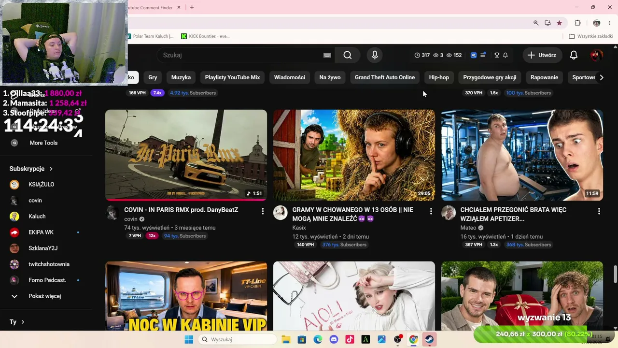Click the install app icon in address bar
The image size is (618, 348).
[548, 23]
